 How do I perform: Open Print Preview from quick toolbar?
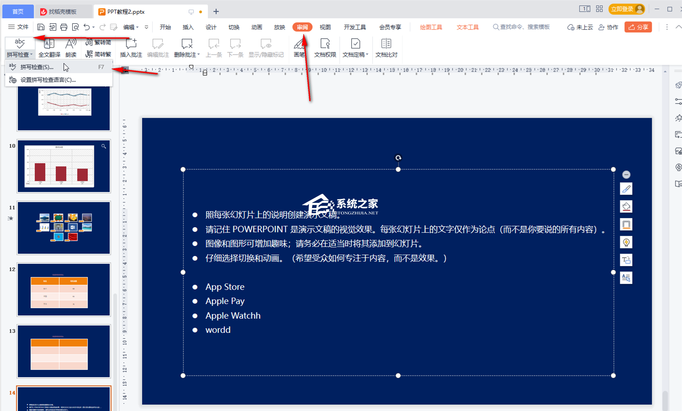coord(75,27)
